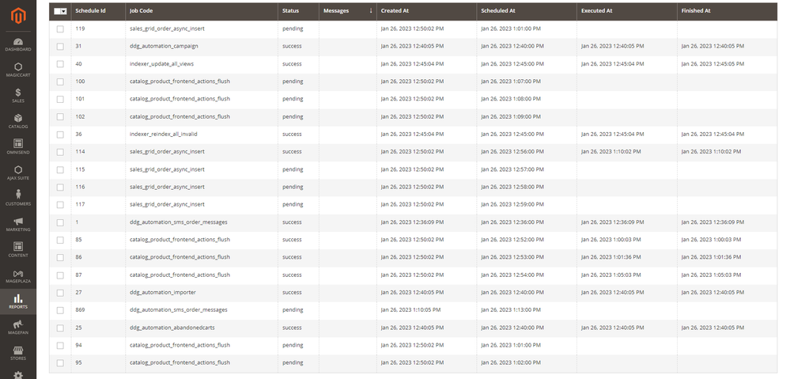
Task: Open the Sales sidebar menu
Action: (18, 96)
